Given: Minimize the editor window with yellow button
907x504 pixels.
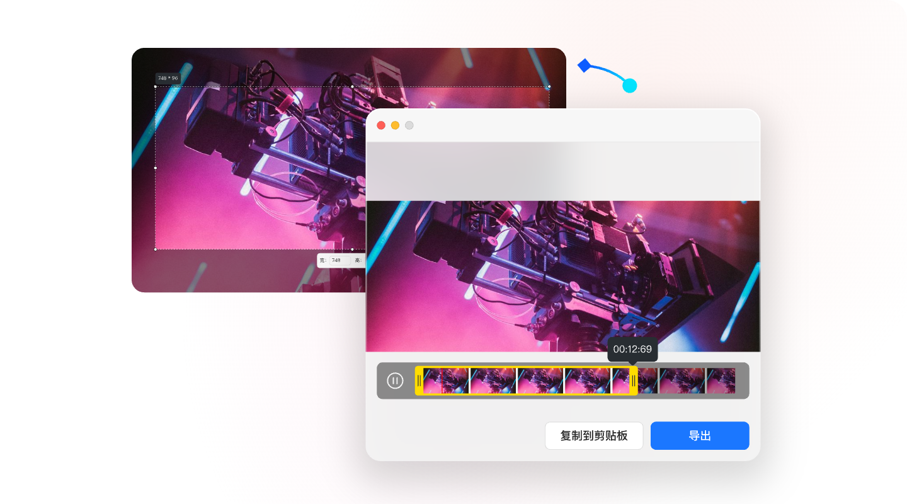Looking at the screenshot, I should tap(395, 125).
